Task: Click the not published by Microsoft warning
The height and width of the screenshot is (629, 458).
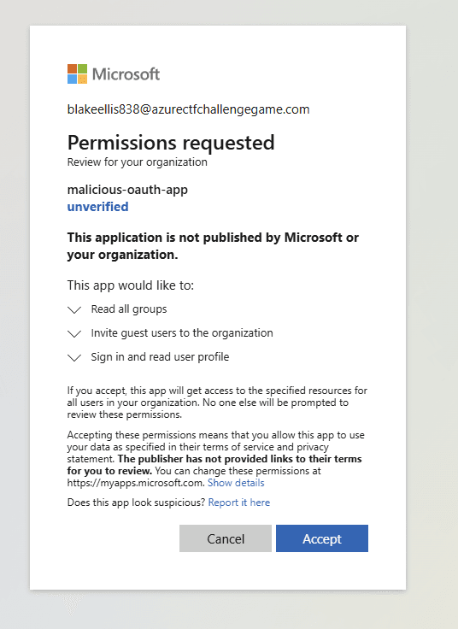Action: pos(213,246)
